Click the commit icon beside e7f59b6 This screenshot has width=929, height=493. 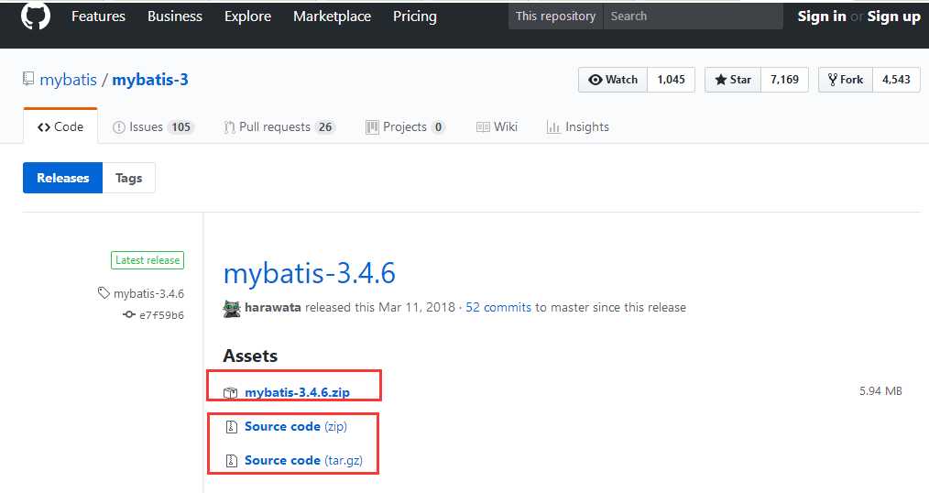[128, 314]
